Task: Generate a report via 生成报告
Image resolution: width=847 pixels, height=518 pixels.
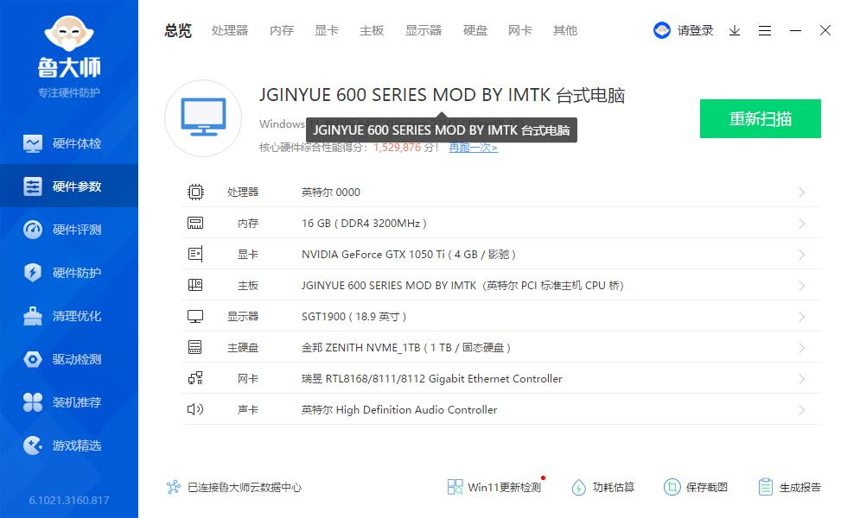Action: tap(788, 487)
